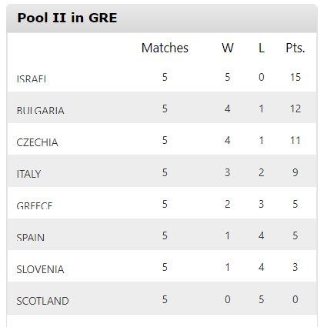Screen dimensions: 327x327
Task: Select the SCOTLAND team name
Action: (42, 301)
